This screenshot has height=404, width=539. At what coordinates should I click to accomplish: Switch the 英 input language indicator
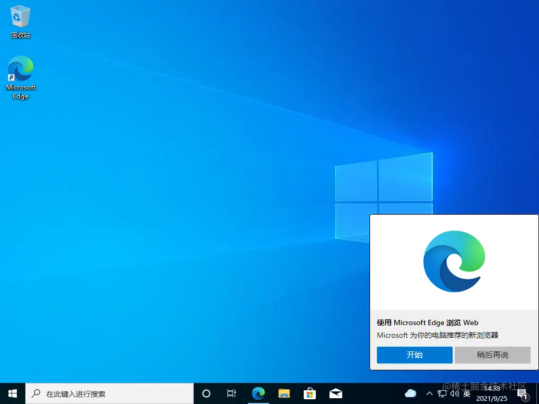pyautogui.click(x=466, y=393)
